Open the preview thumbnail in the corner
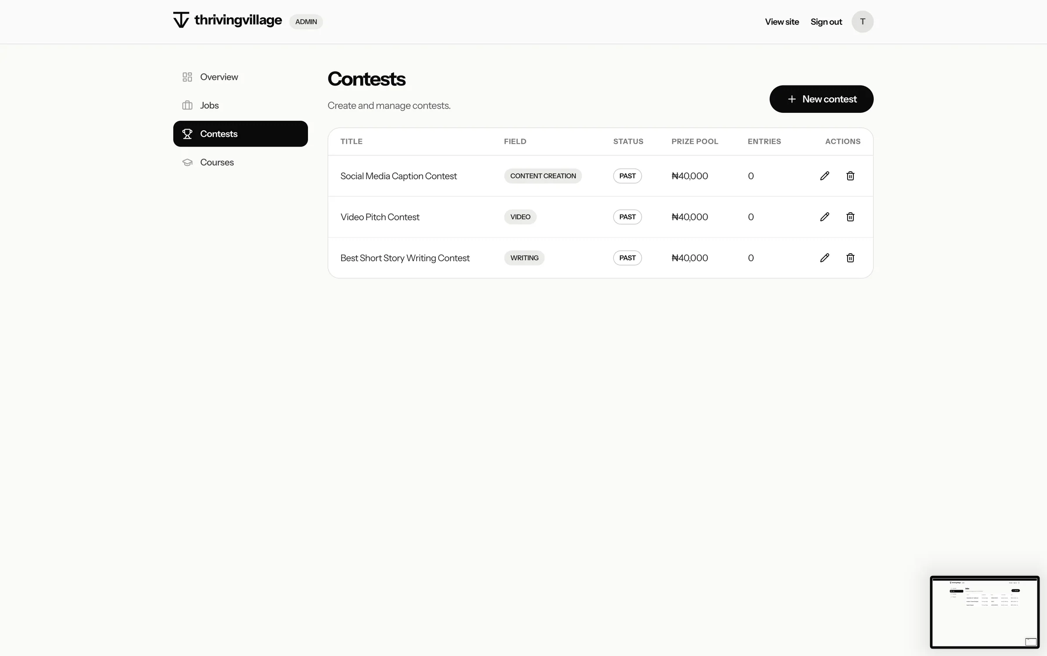 point(985,612)
